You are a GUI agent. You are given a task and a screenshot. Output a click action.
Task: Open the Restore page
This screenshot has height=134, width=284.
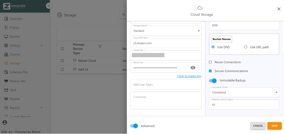pos(15,99)
